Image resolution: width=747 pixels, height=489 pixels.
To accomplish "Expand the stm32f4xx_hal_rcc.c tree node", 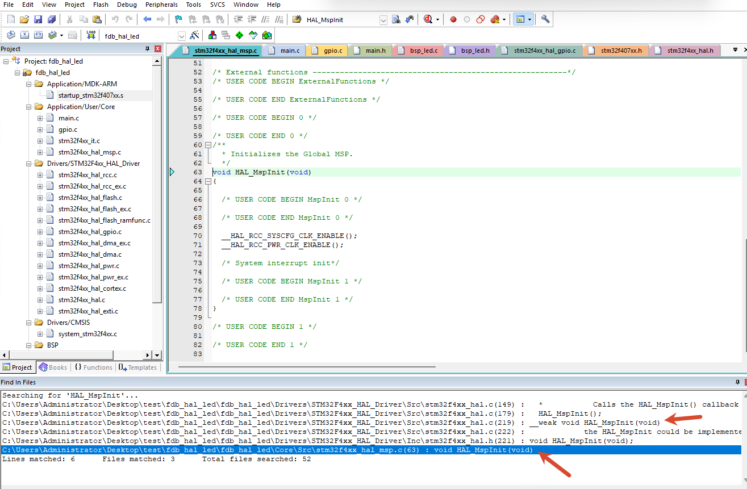I will pyautogui.click(x=40, y=175).
